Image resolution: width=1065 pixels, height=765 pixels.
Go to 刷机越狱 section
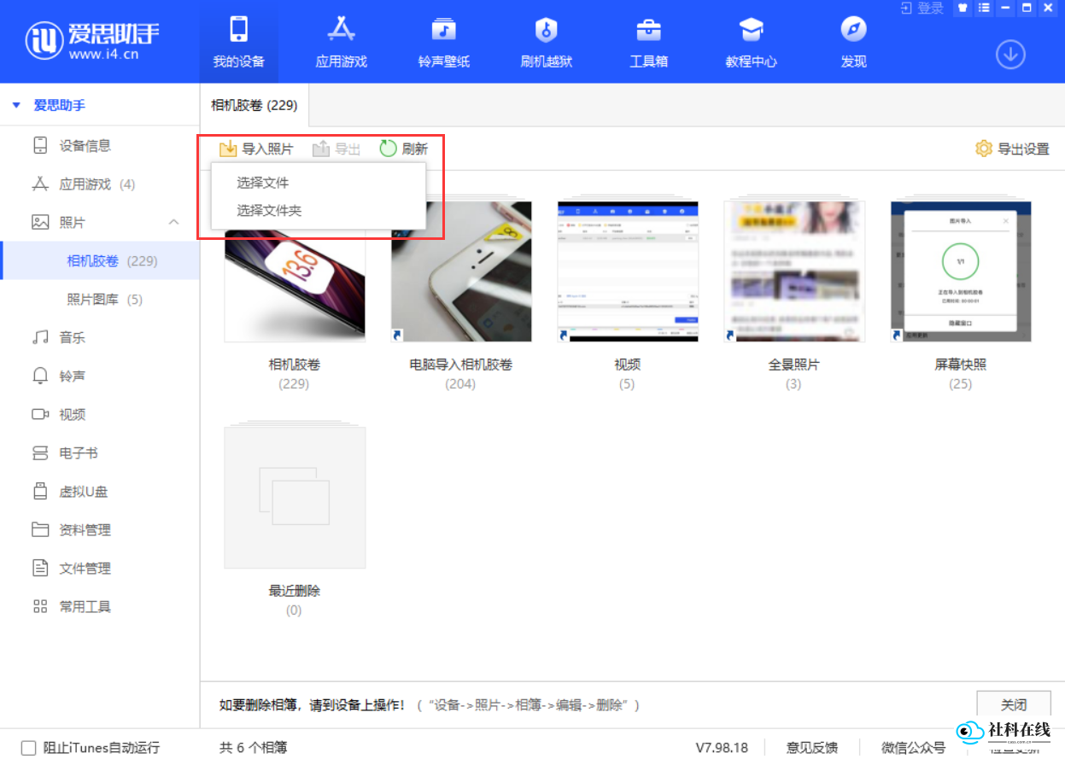pyautogui.click(x=546, y=41)
